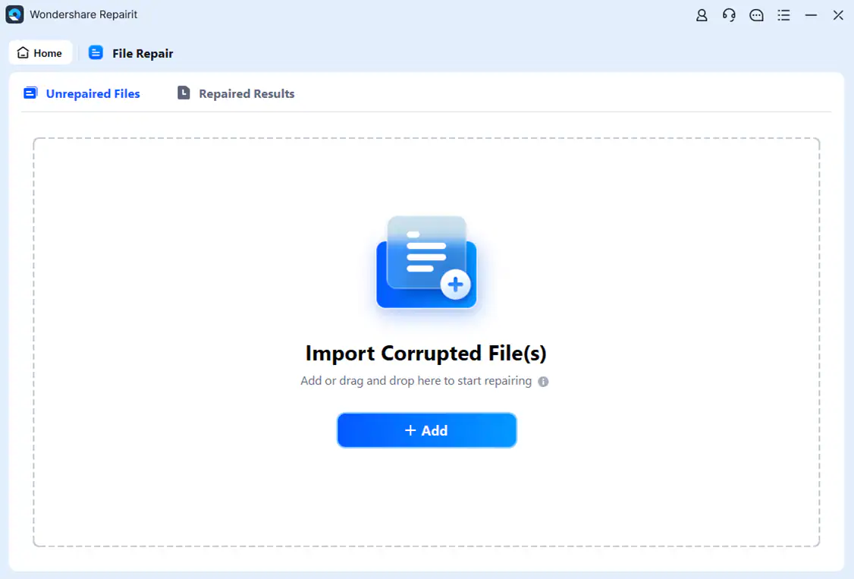Click the clock icon beside Repaired Results
Image resolution: width=854 pixels, height=579 pixels.
pyautogui.click(x=183, y=92)
